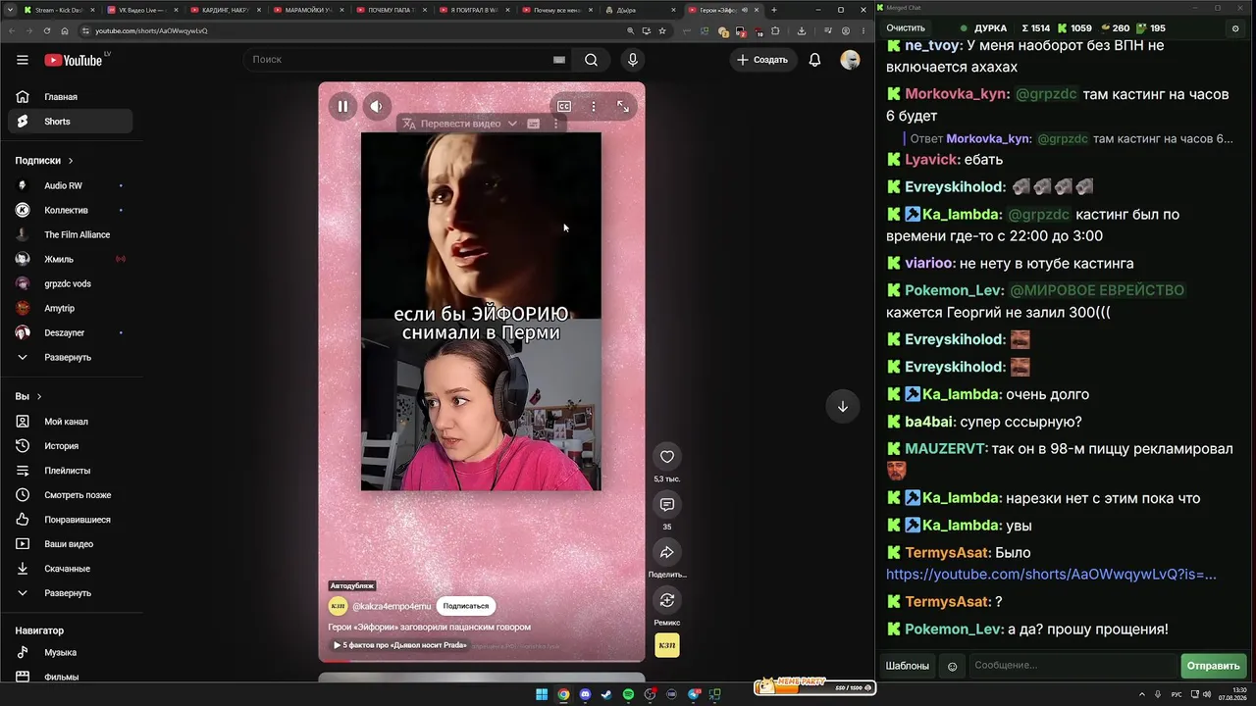
Task: Open the 'Автодубляж' badge
Action: [352, 585]
